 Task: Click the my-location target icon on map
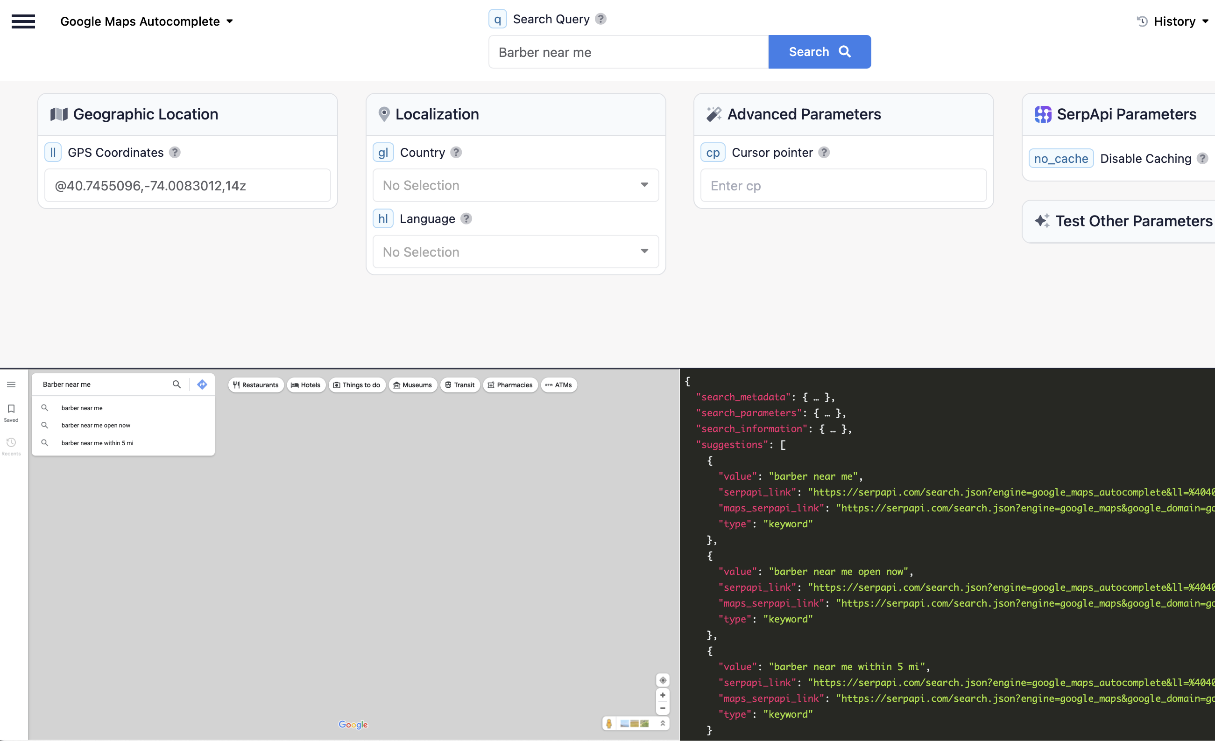(x=663, y=680)
